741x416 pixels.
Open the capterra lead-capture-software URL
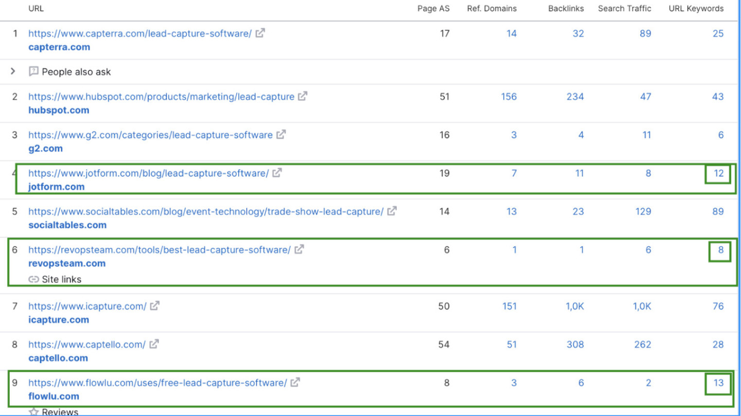140,33
